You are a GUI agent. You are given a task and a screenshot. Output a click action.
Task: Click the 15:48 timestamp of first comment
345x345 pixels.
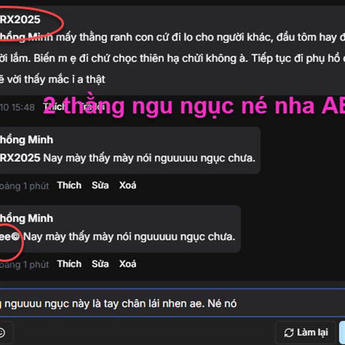(x=17, y=108)
